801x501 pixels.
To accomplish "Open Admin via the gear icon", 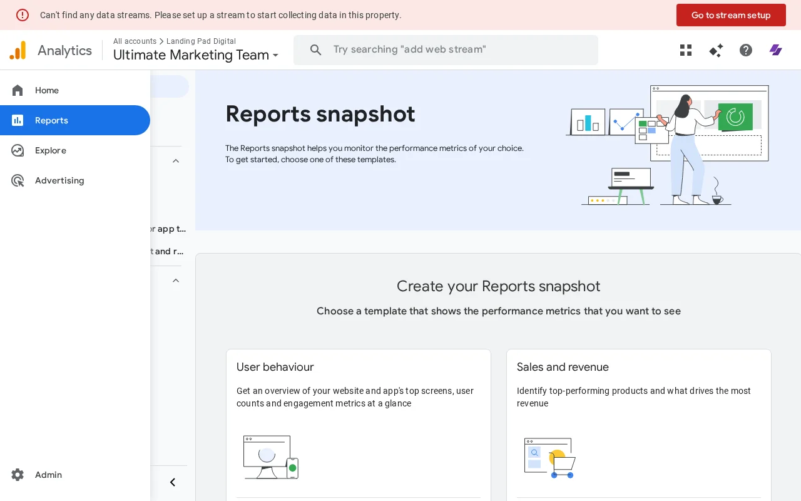I will pyautogui.click(x=18, y=475).
